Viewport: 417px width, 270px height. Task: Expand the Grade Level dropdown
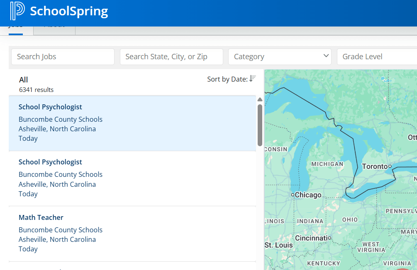pyautogui.click(x=377, y=57)
